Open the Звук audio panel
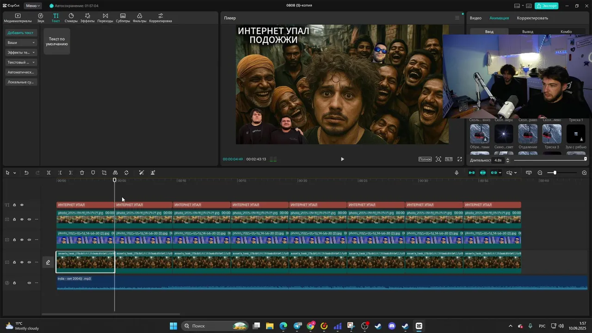Screen dimensions: 592x333 tap(41, 18)
